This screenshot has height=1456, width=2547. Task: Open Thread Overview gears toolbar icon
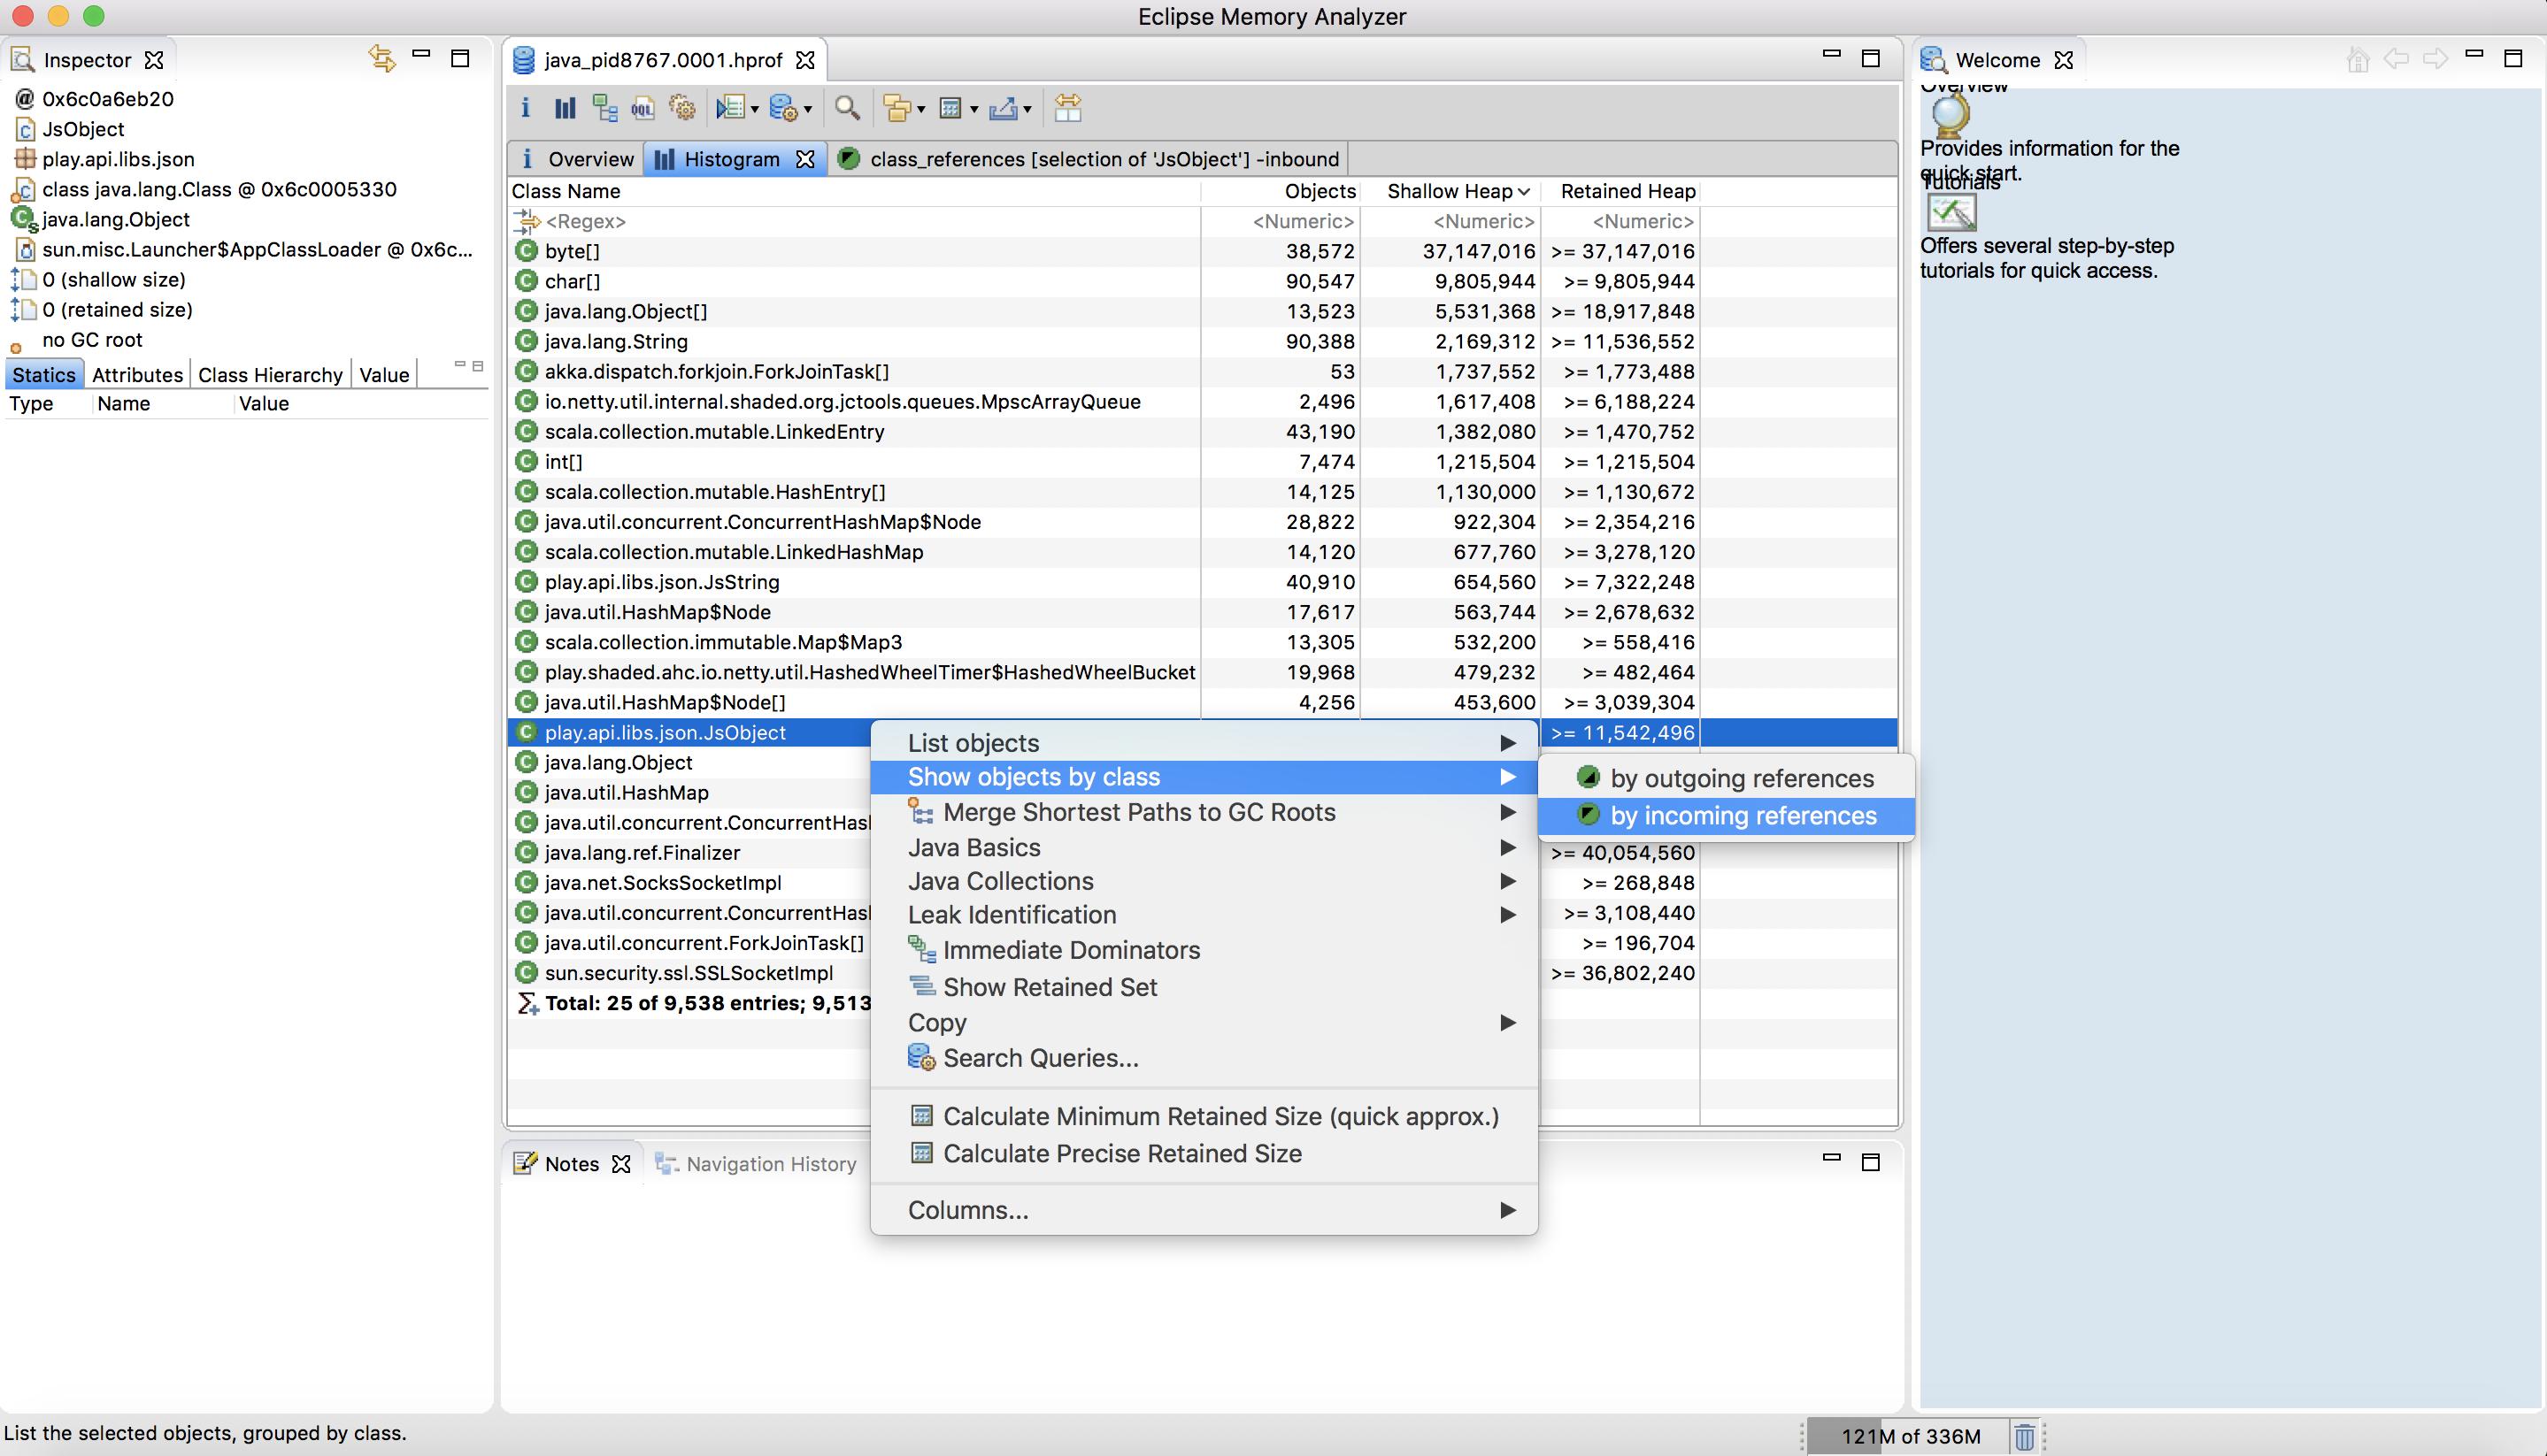pyautogui.click(x=682, y=108)
